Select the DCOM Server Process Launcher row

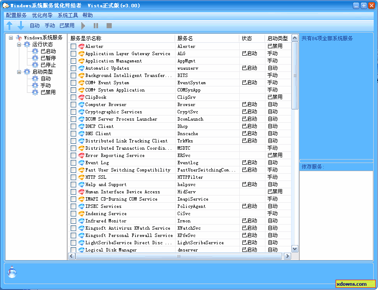tap(180, 119)
